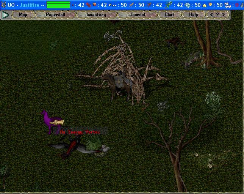Open the Chat button
Image resolution: width=244 pixels, height=194 pixels.
[x=169, y=15]
